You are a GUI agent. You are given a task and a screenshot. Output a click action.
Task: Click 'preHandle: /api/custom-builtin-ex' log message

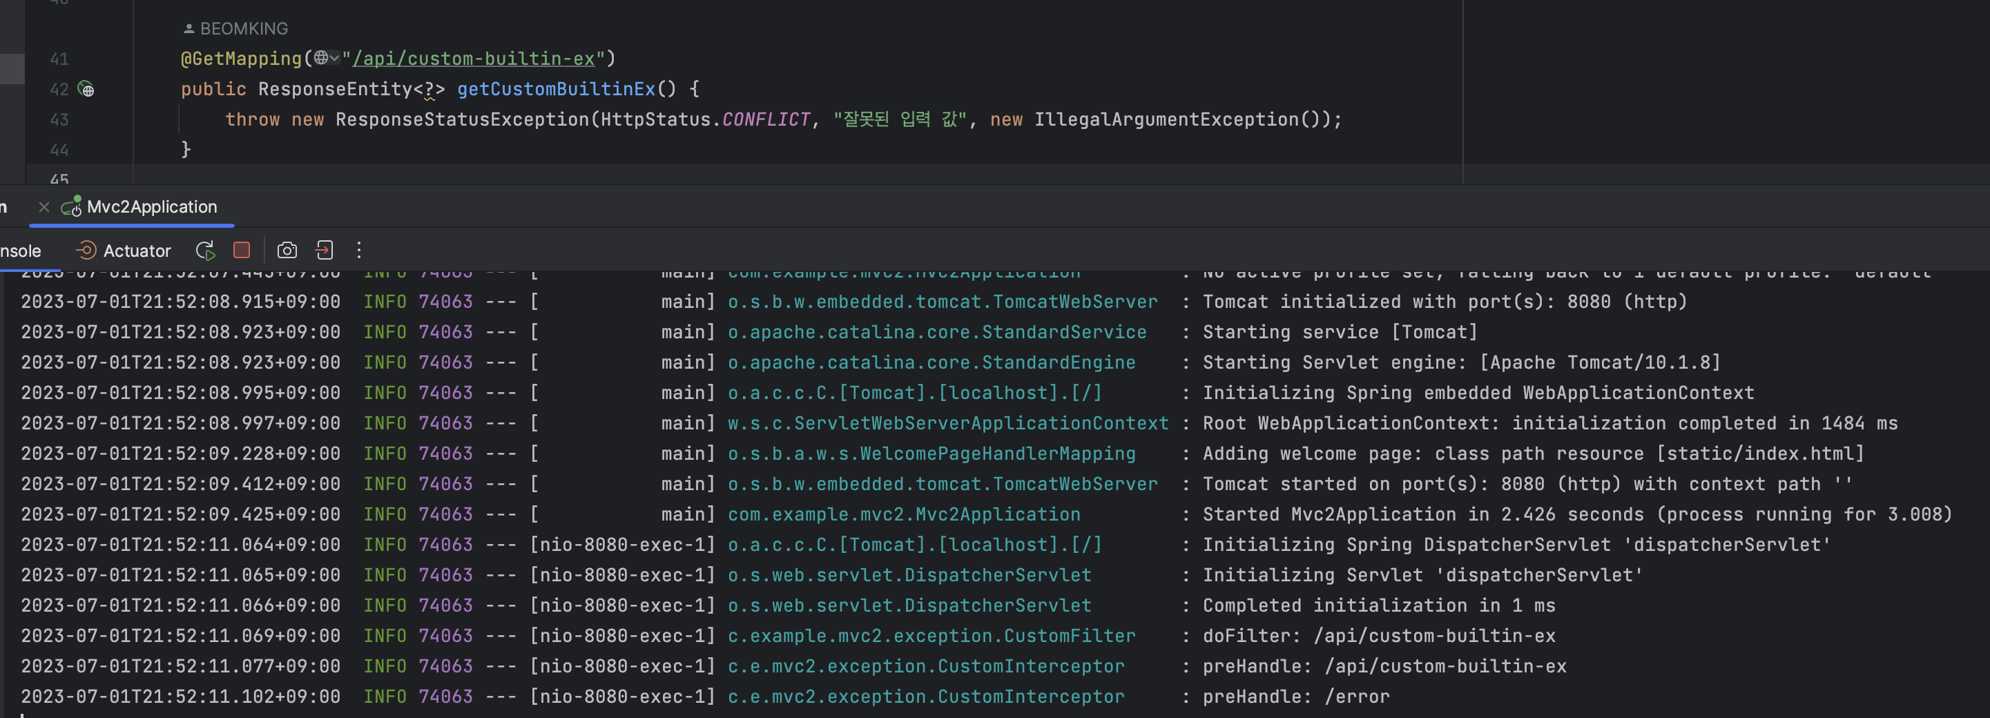coord(1384,666)
